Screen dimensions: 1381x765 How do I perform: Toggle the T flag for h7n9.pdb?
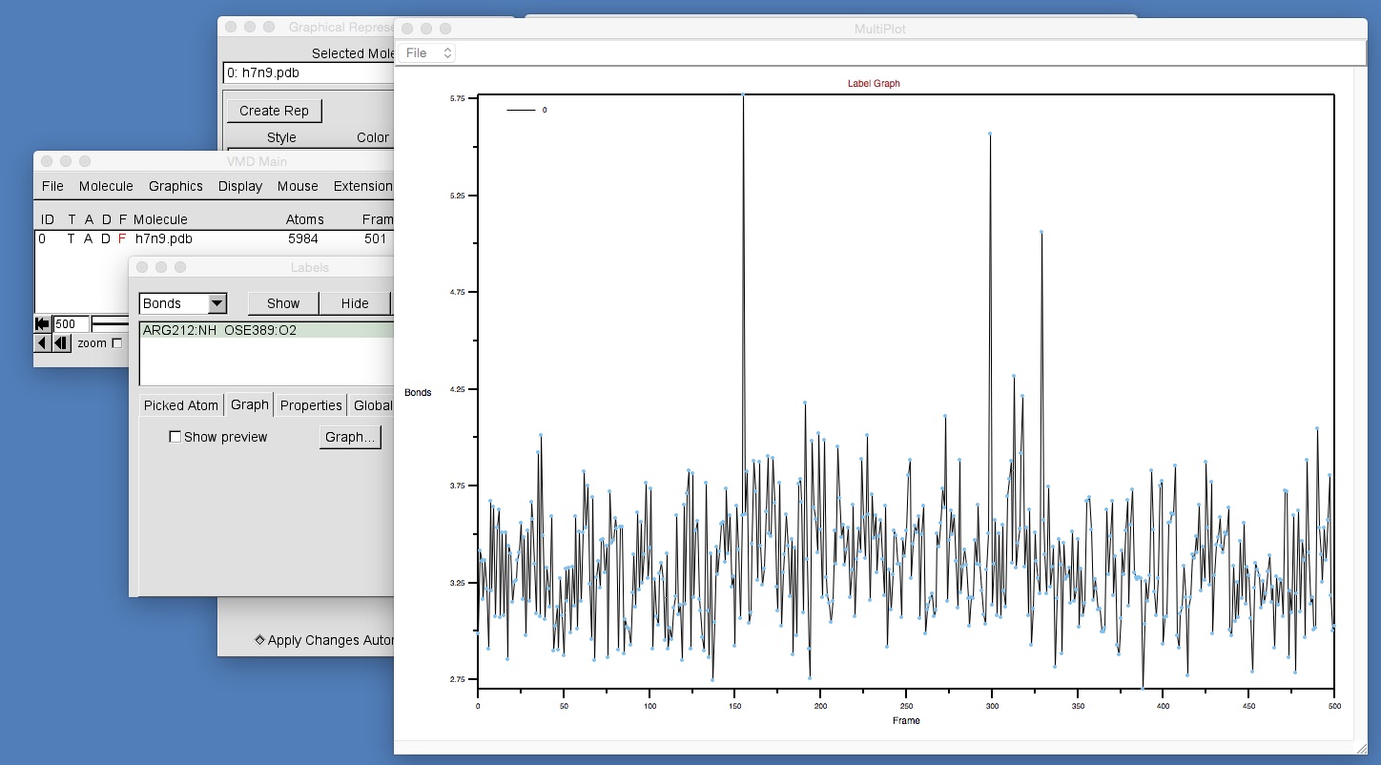(x=71, y=238)
